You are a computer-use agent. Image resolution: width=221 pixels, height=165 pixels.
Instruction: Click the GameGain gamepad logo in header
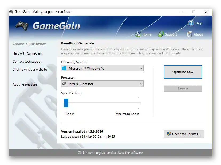(x=22, y=26)
